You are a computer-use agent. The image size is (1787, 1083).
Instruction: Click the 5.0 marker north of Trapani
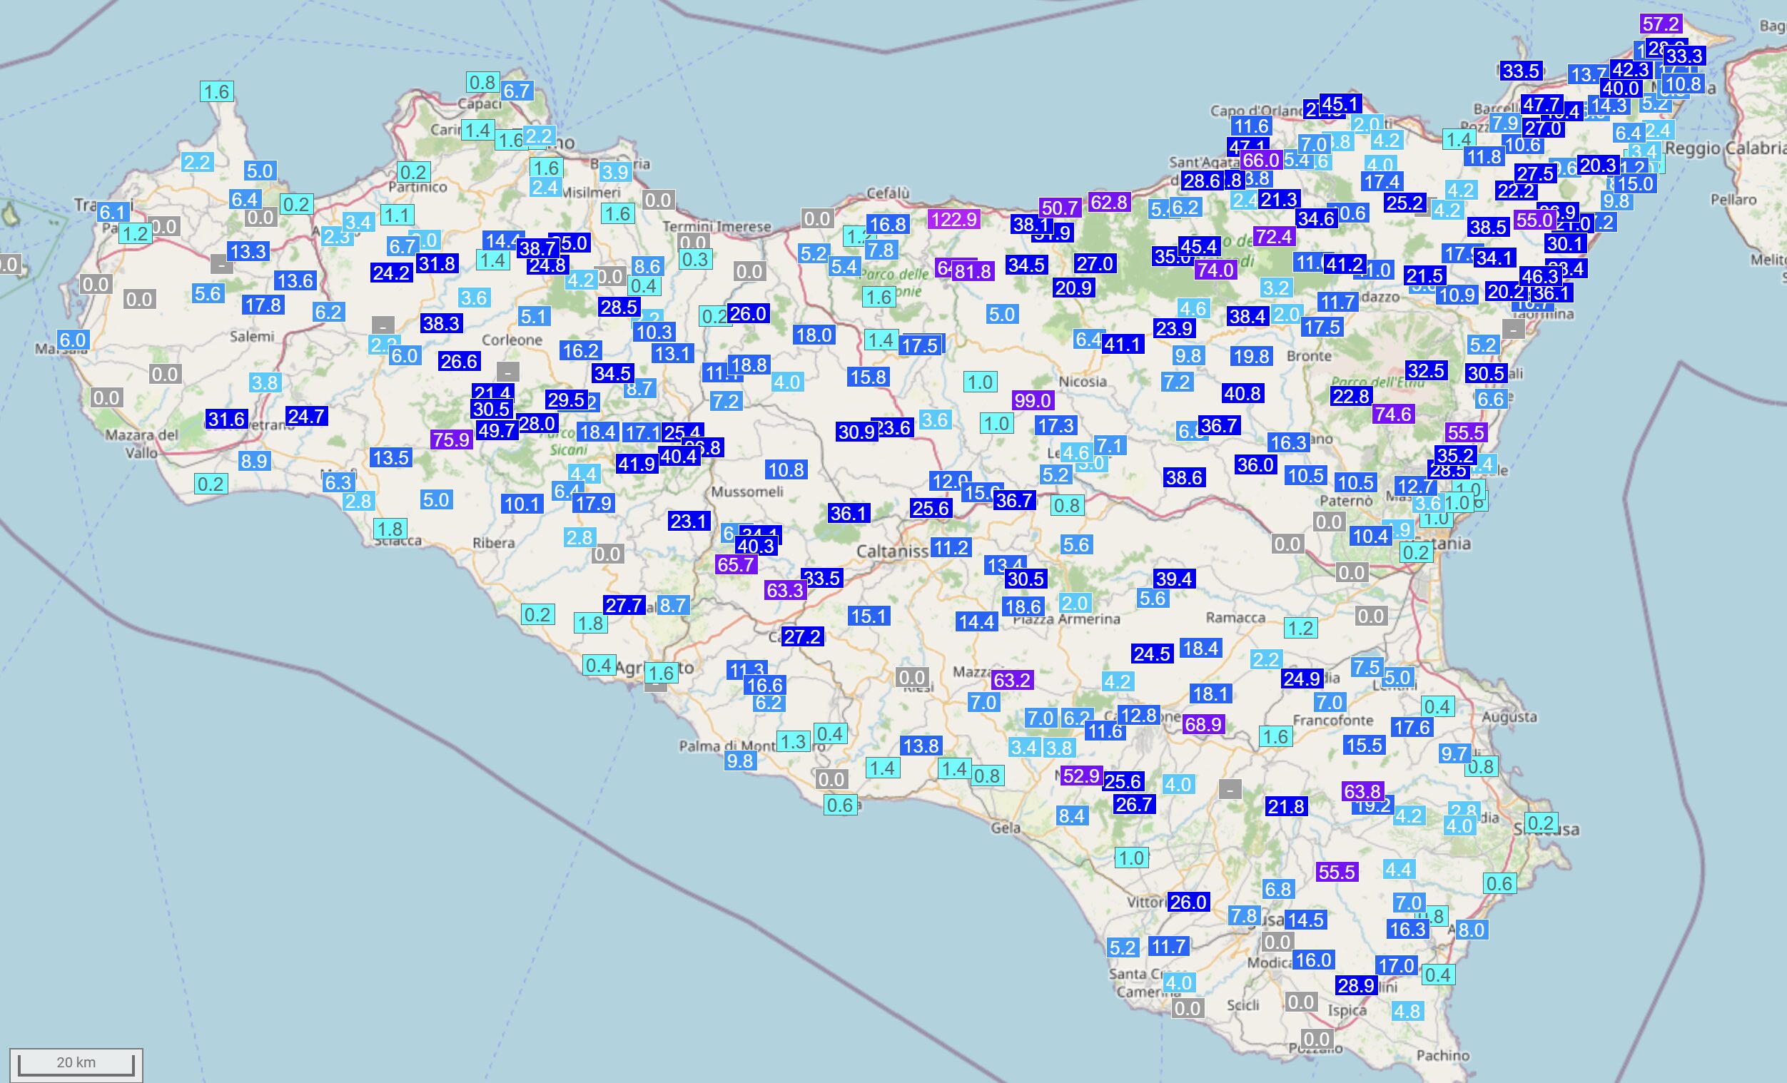click(260, 171)
